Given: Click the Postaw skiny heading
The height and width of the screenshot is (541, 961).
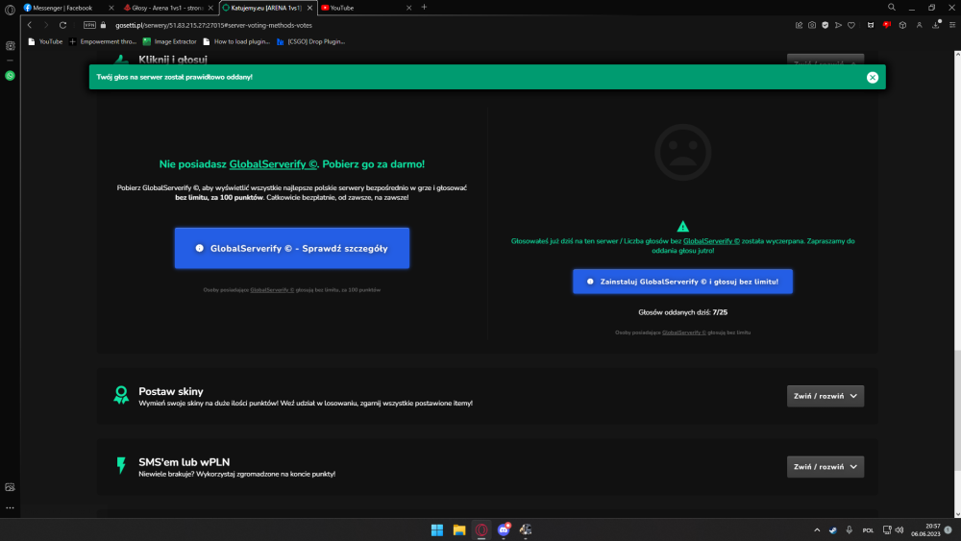Looking at the screenshot, I should point(170,391).
